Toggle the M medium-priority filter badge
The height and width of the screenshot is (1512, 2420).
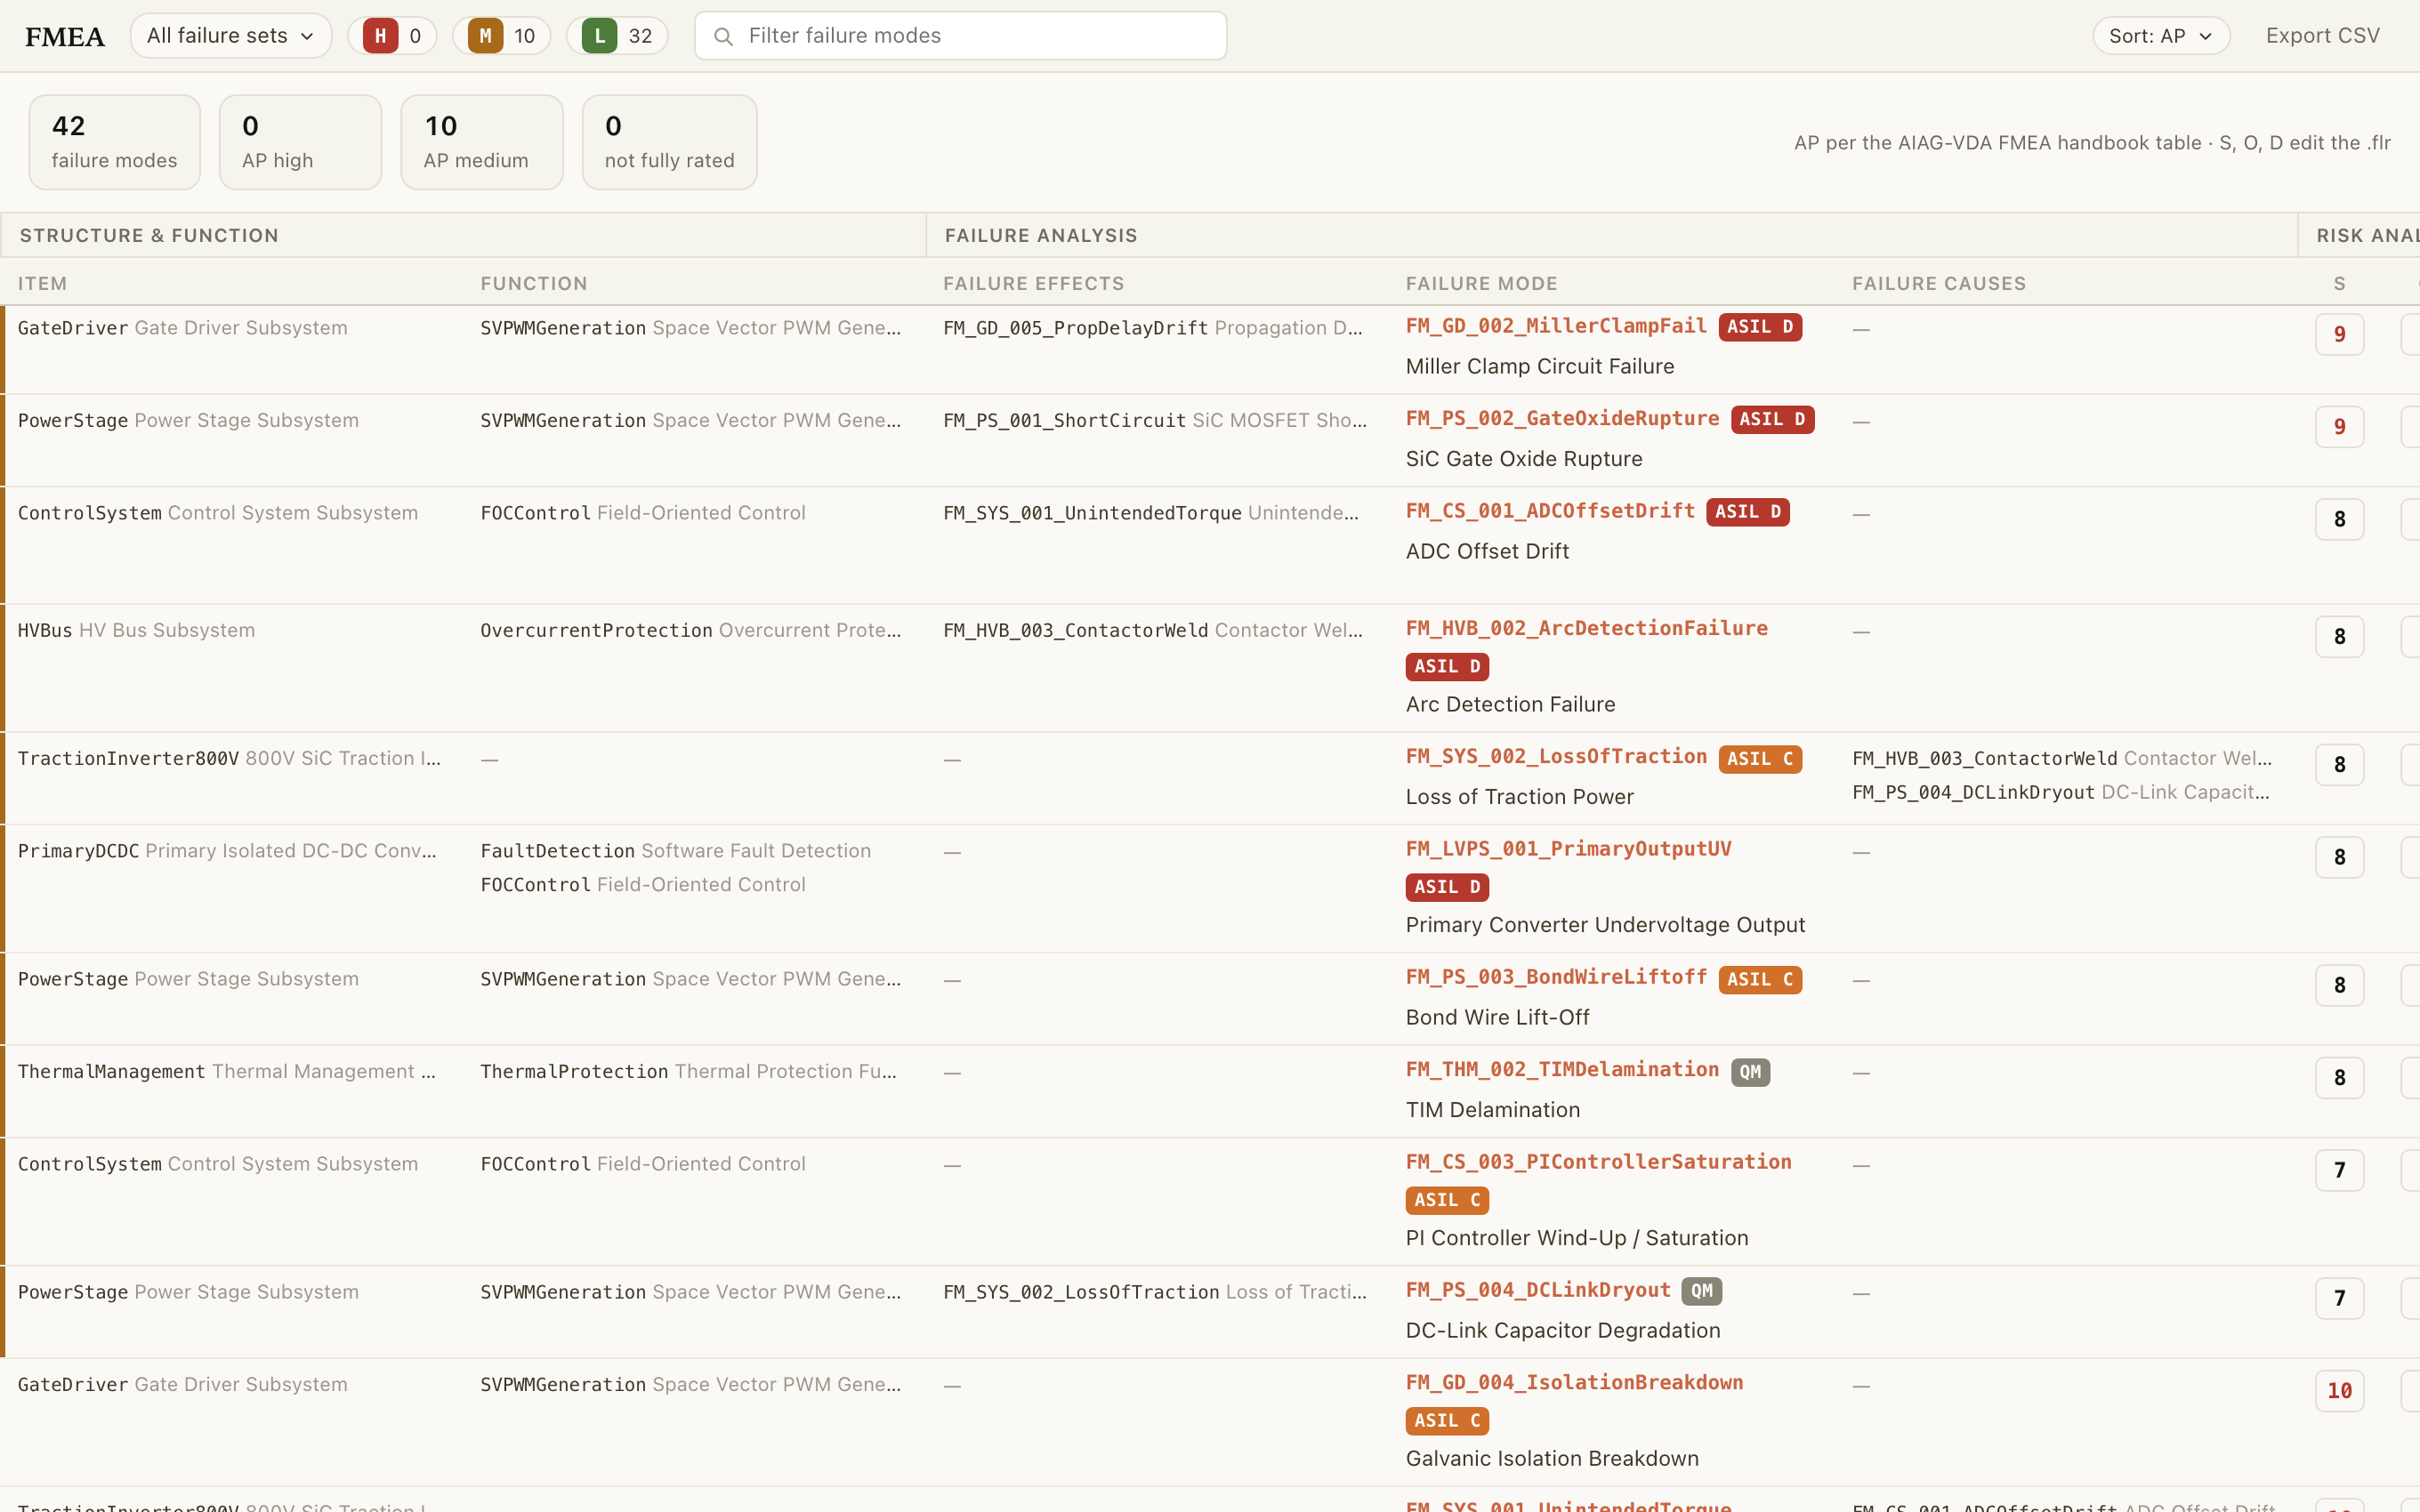click(x=502, y=36)
